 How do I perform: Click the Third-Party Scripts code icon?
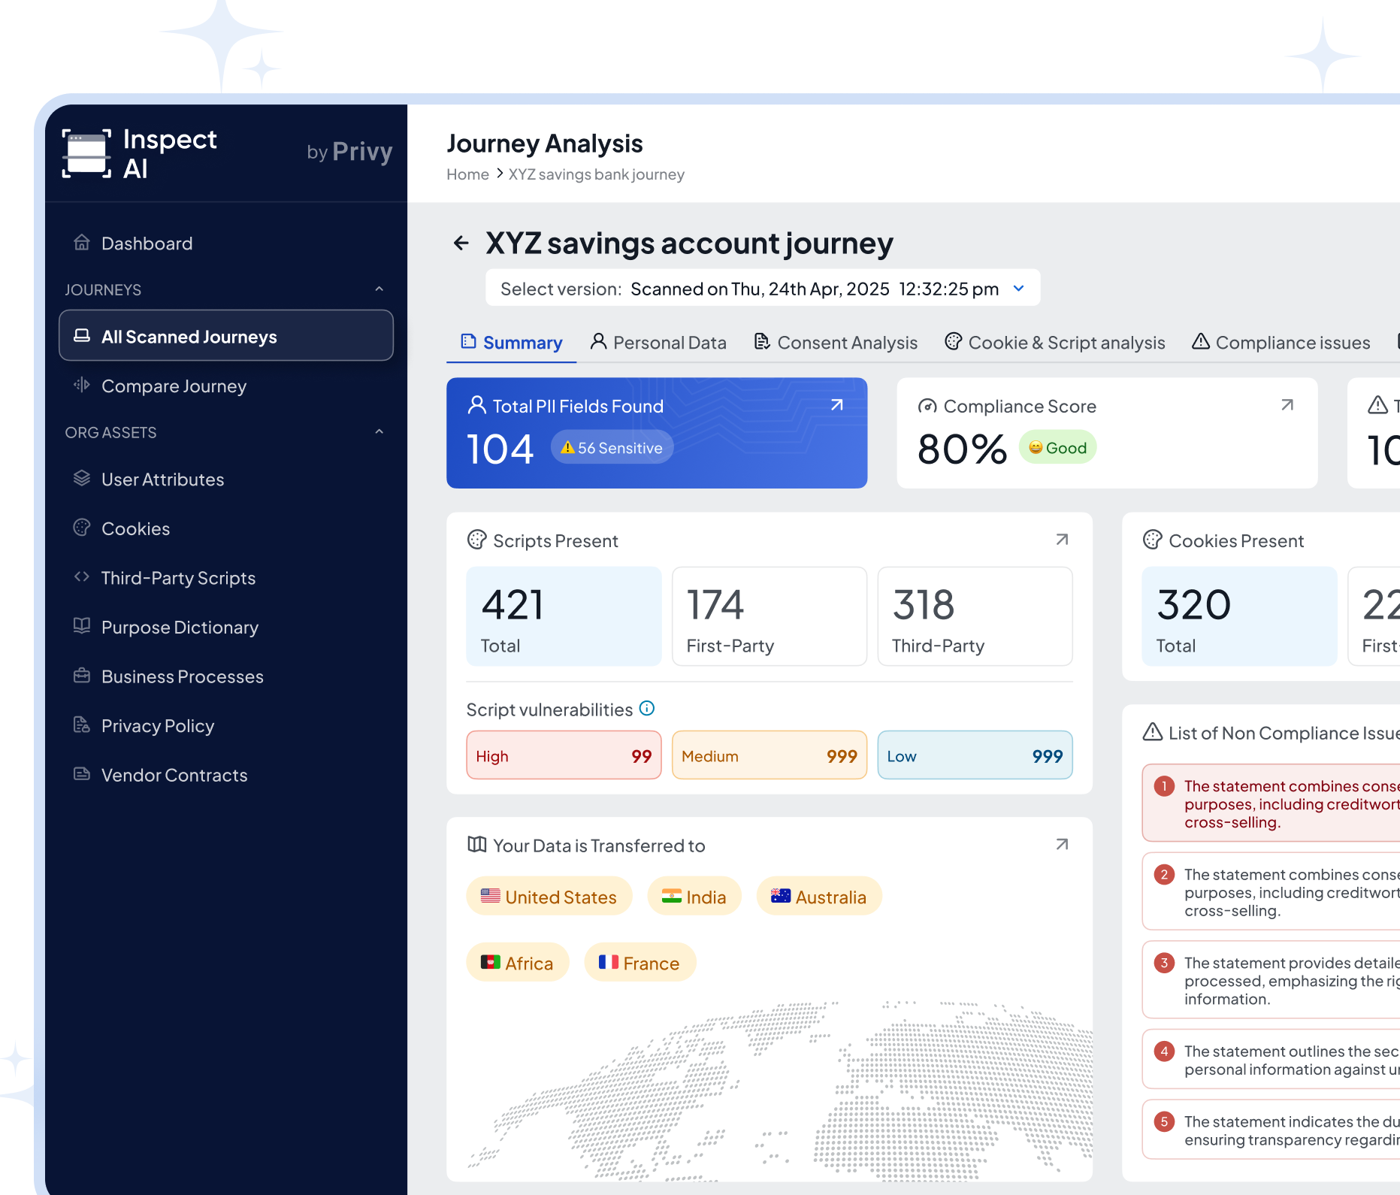[82, 577]
